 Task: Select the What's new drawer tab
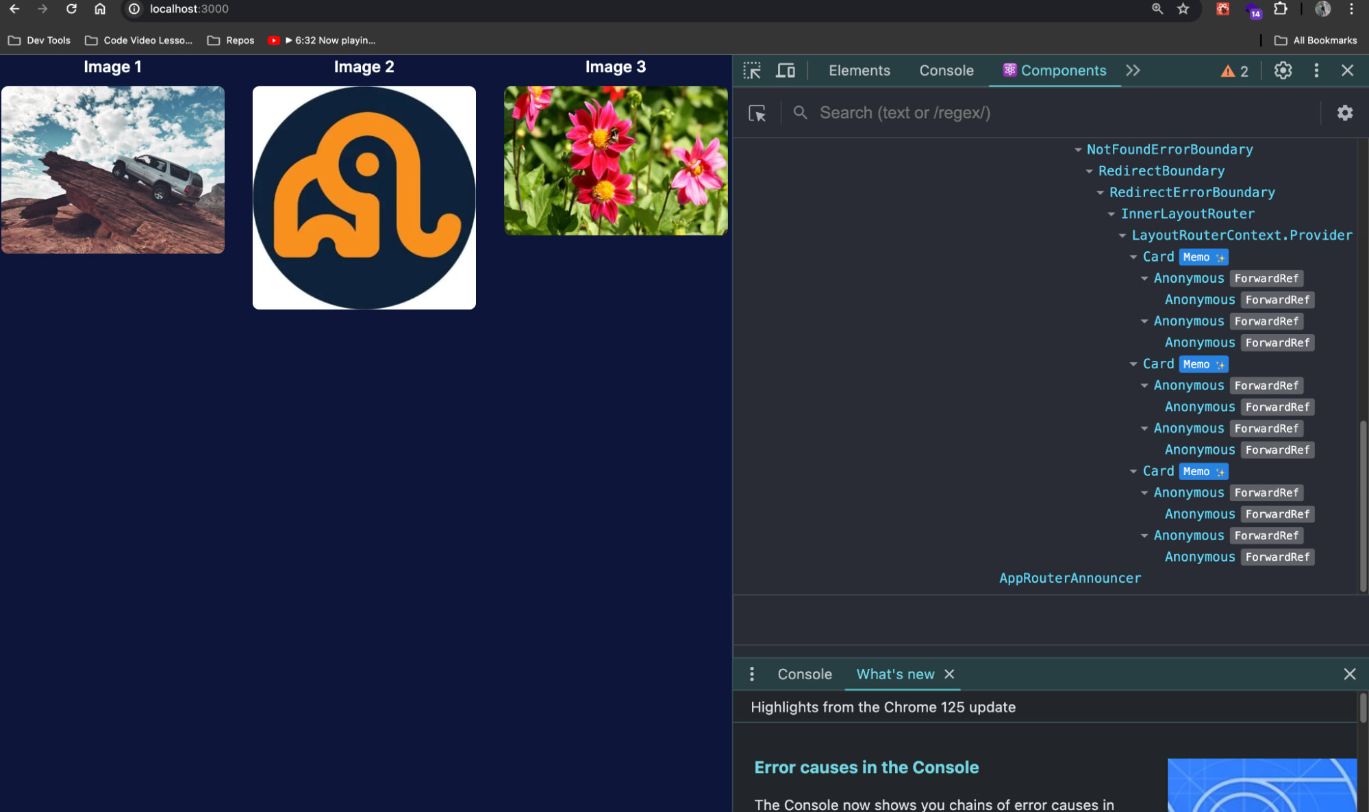[x=895, y=674]
